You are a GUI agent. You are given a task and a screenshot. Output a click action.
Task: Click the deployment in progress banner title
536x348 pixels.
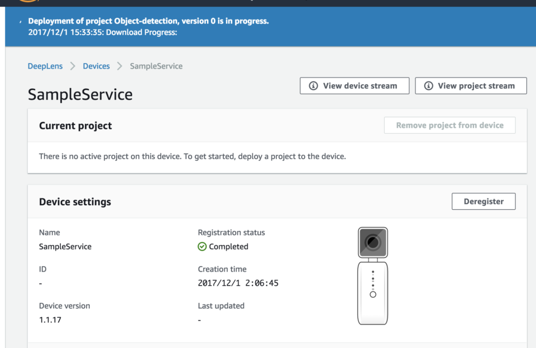pyautogui.click(x=149, y=21)
